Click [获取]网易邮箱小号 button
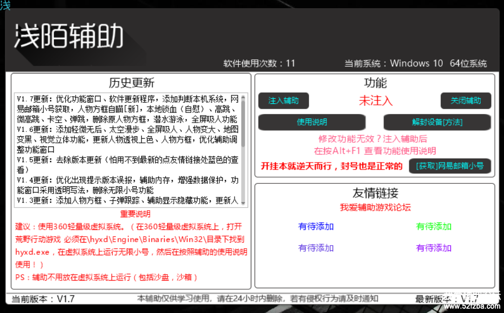This screenshot has height=313, width=504. 450,166
